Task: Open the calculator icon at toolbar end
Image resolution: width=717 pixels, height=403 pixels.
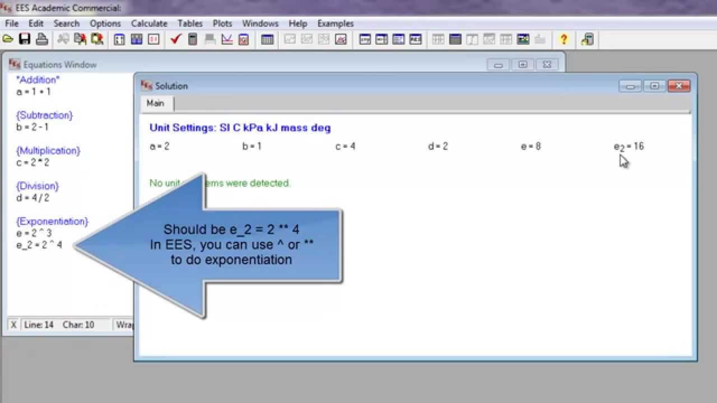Action: pos(587,39)
